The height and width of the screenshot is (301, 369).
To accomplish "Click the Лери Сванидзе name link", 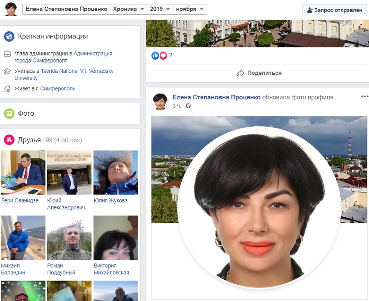I will point(20,200).
